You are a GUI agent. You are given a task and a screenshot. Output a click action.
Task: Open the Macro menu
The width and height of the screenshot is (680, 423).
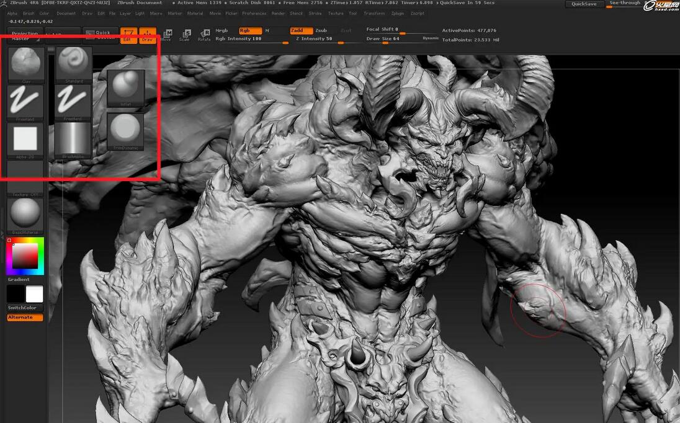(156, 14)
